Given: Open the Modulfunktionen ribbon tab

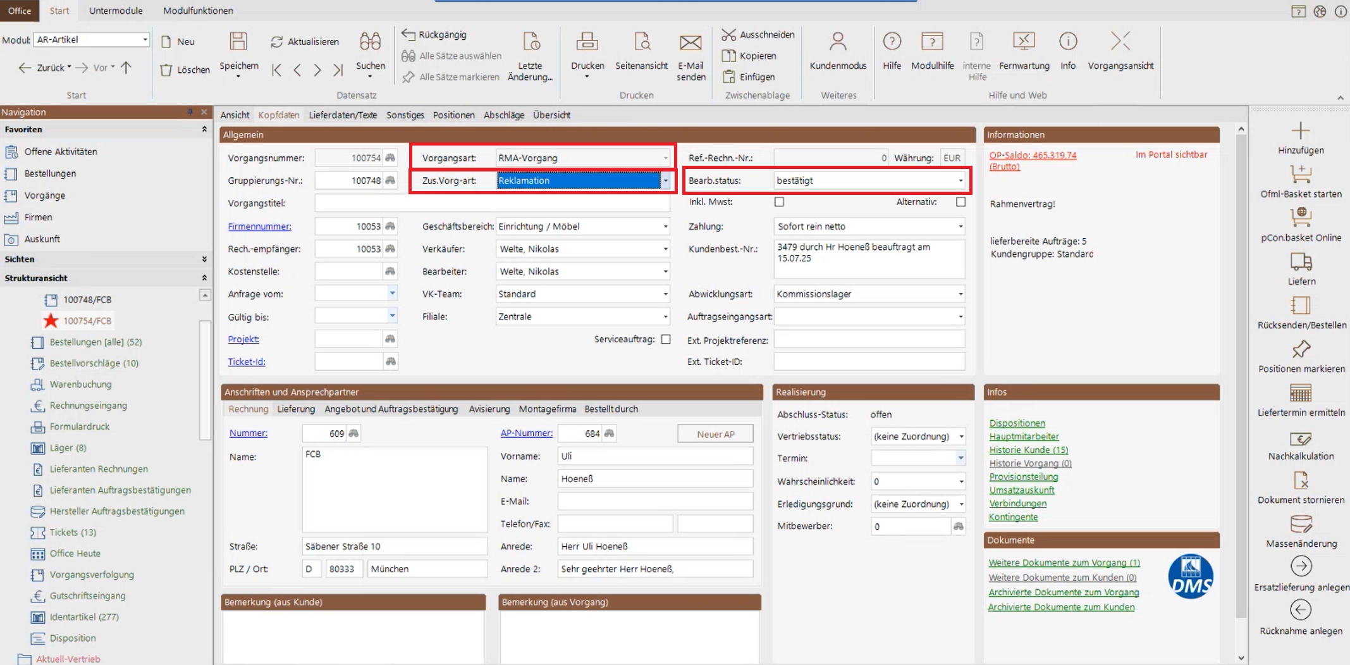Looking at the screenshot, I should click(198, 11).
